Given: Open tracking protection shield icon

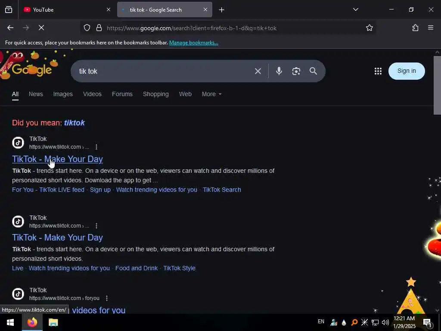Looking at the screenshot, I should 87,28.
